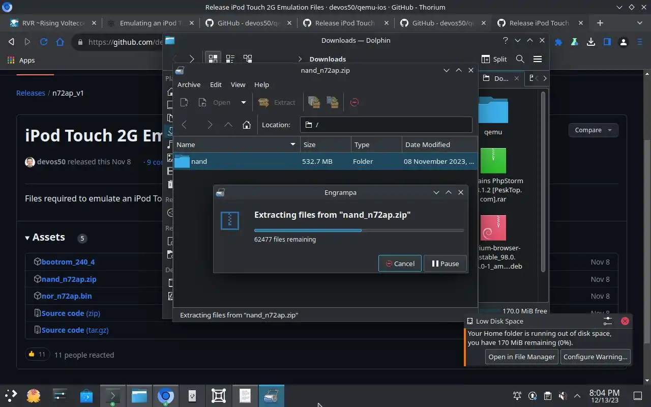
Task: Click the Engrampa new archive toolbar icon
Action: (x=184, y=102)
